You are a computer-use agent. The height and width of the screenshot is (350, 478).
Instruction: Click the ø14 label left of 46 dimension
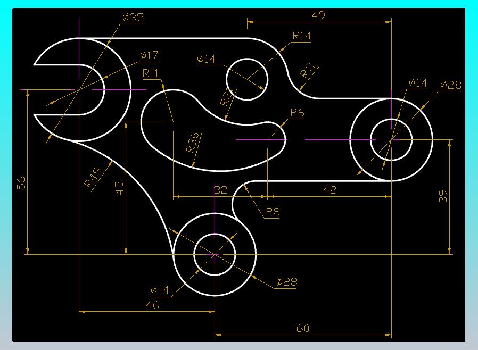tap(160, 290)
